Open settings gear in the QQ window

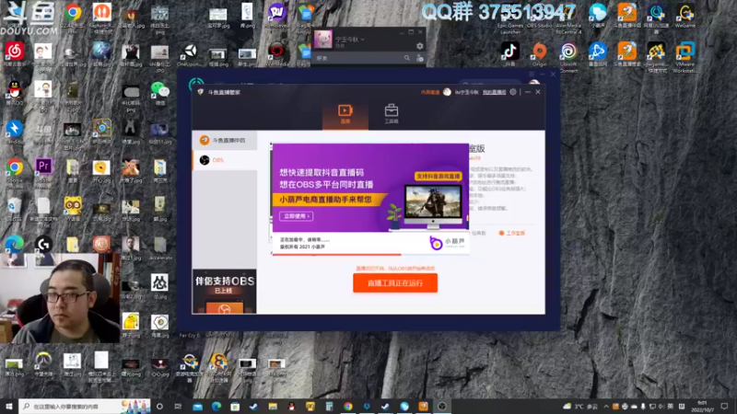point(420,46)
